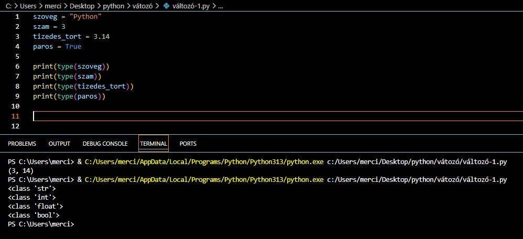Viewport: 523px width, 239px height.
Task: Switch to the PORTS tab
Action: (x=188, y=144)
